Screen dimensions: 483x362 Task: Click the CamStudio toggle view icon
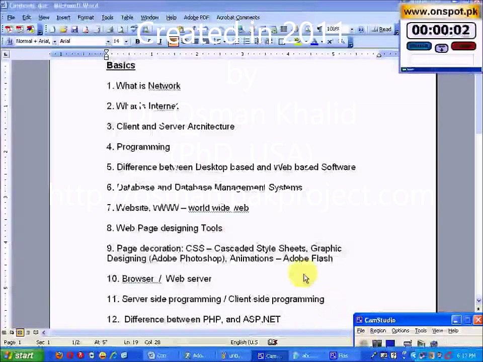point(408,343)
